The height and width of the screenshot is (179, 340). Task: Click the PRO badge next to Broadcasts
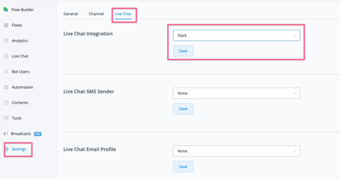[37, 134]
